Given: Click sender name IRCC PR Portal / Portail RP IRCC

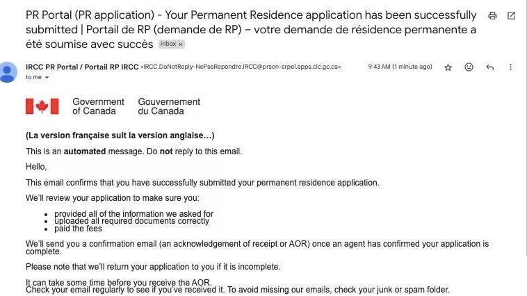Looking at the screenshot, I should coord(81,67).
